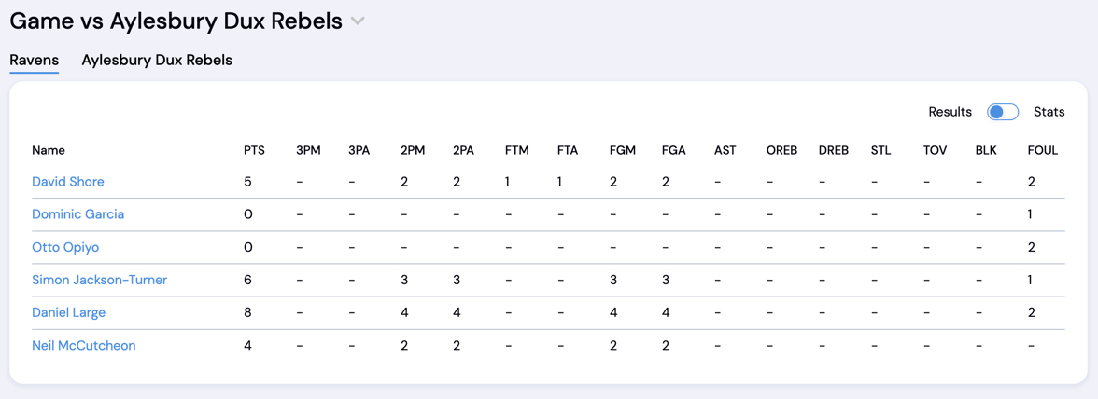
Task: Click the PTS column header
Action: pyautogui.click(x=254, y=150)
